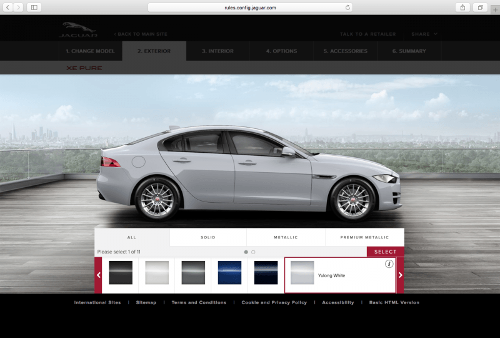This screenshot has width=500, height=338.
Task: Reload the page using the refresh icon
Action: [x=347, y=8]
